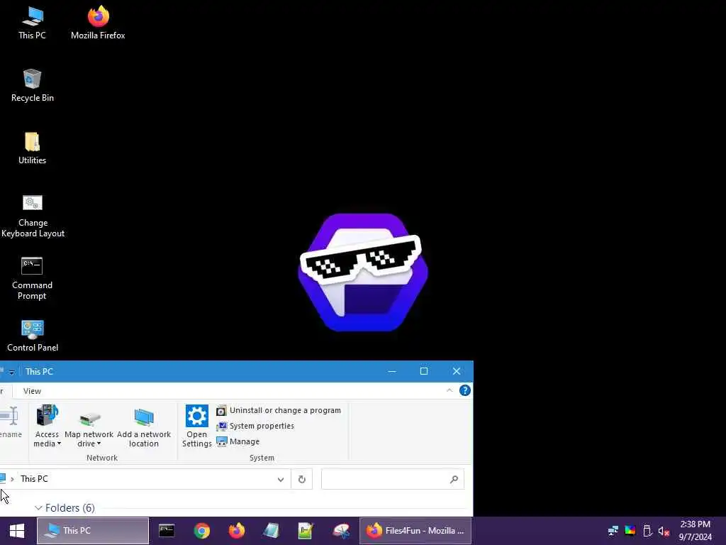
Task: Open the snipping tool taskbar icon
Action: click(x=341, y=531)
